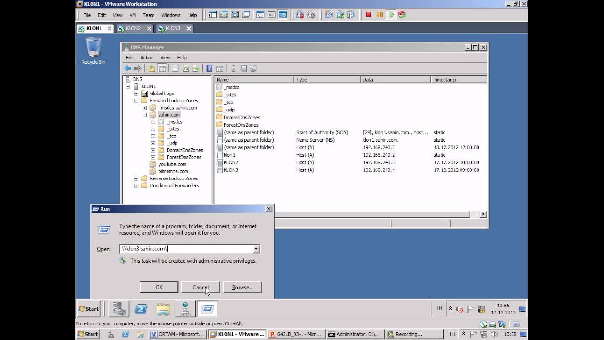The image size is (604, 340).
Task: Toggle the console tree pane icon in DNS Manager
Action: (x=162, y=68)
